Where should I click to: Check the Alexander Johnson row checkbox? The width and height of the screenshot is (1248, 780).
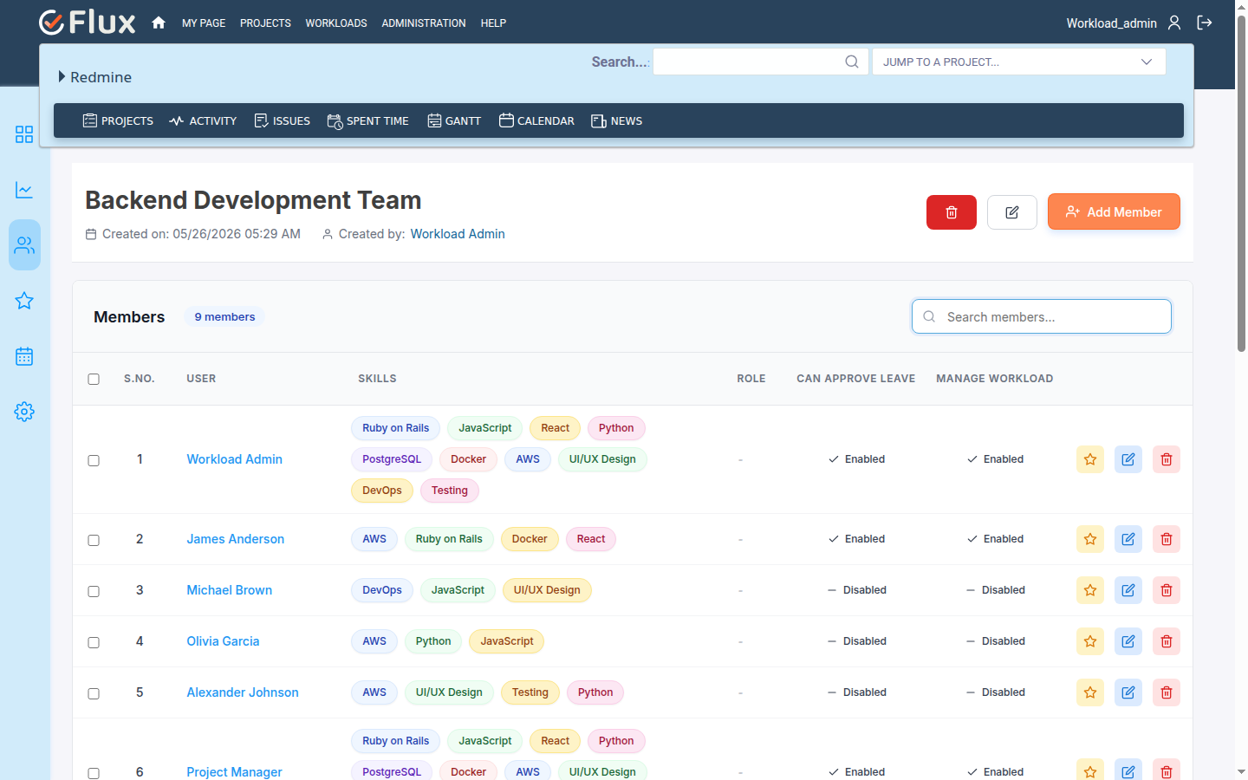(94, 693)
